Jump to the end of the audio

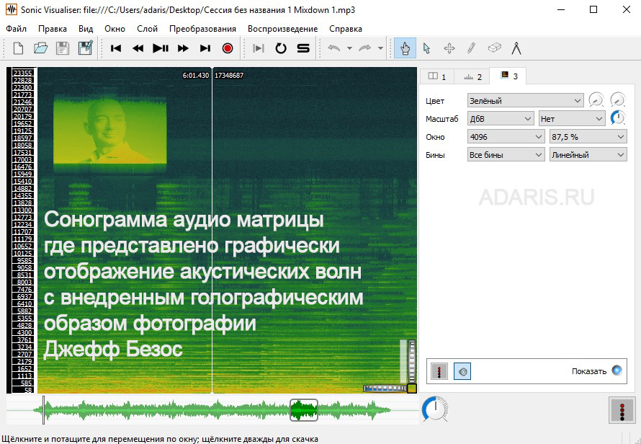tap(205, 48)
